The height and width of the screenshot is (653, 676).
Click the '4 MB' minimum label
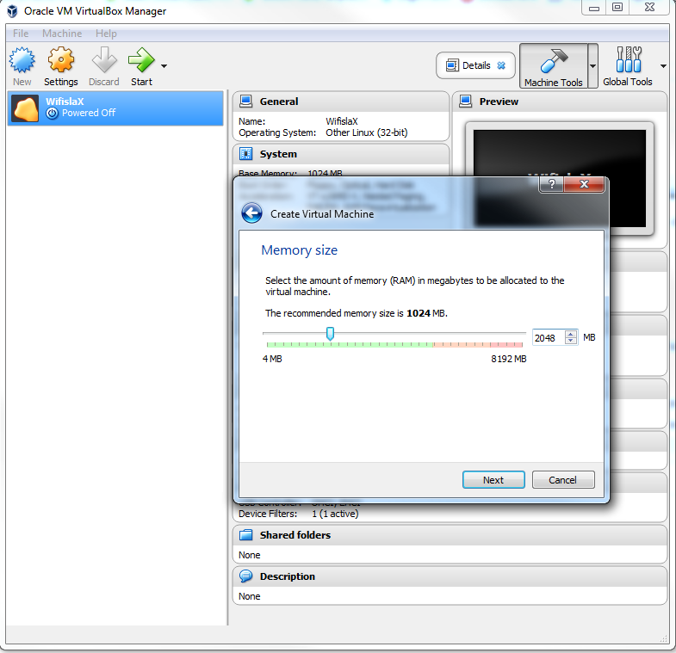click(x=272, y=359)
